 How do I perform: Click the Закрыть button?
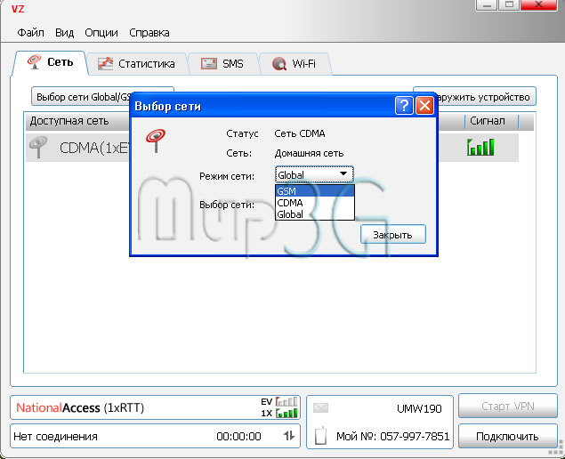tap(392, 235)
